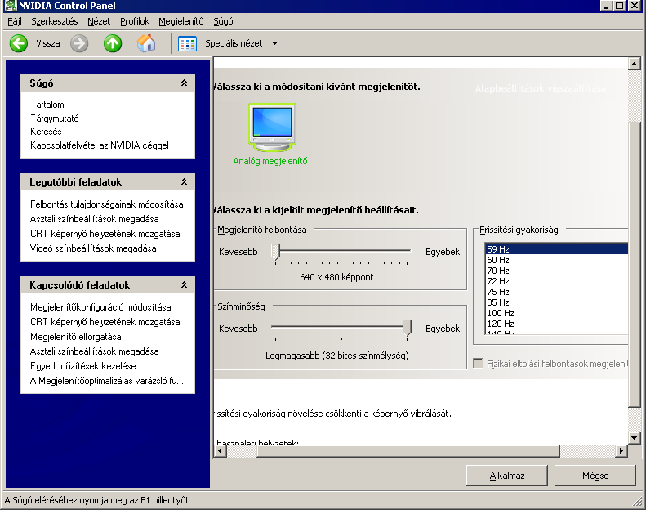Click the Alkalmaz button

click(506, 476)
